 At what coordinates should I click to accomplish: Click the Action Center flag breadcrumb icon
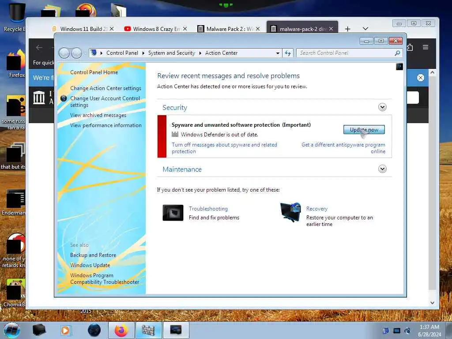click(x=94, y=53)
